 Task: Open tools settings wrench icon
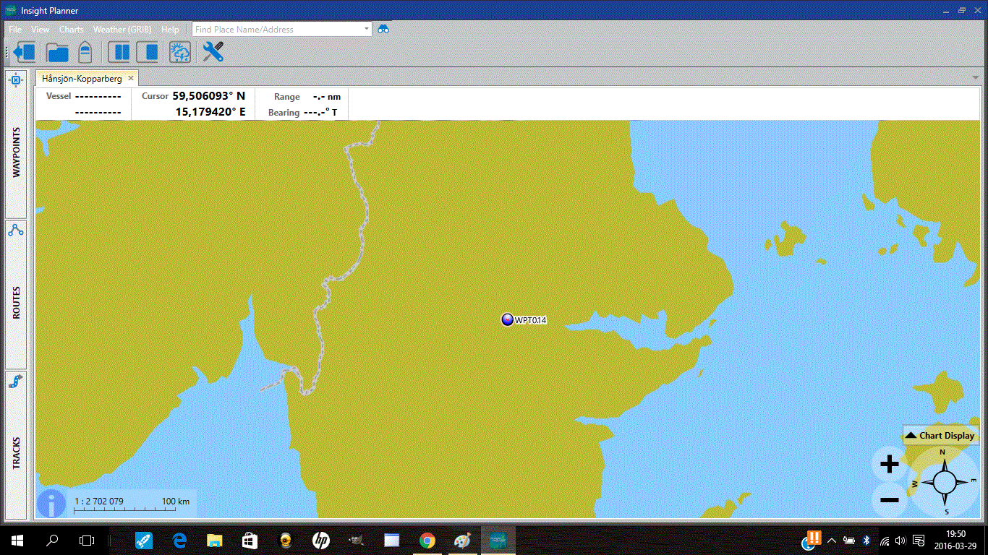point(213,52)
